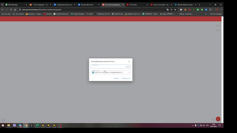Open the Windows notification center

pyautogui.click(x=220, y=125)
